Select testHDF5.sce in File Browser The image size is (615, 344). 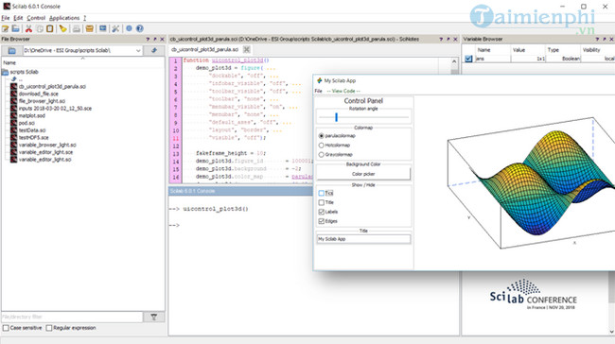coord(34,138)
